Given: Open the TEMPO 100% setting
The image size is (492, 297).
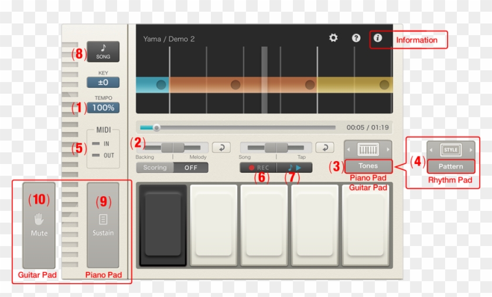Looking at the screenshot, I should (x=103, y=108).
